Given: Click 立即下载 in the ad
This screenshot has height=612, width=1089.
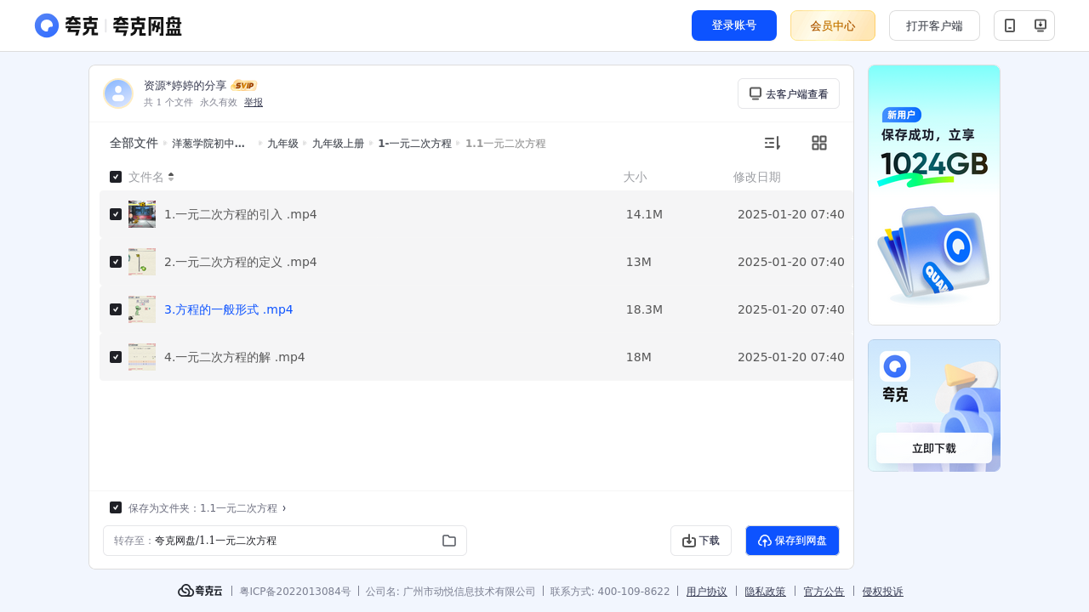Looking at the screenshot, I should coord(934,448).
